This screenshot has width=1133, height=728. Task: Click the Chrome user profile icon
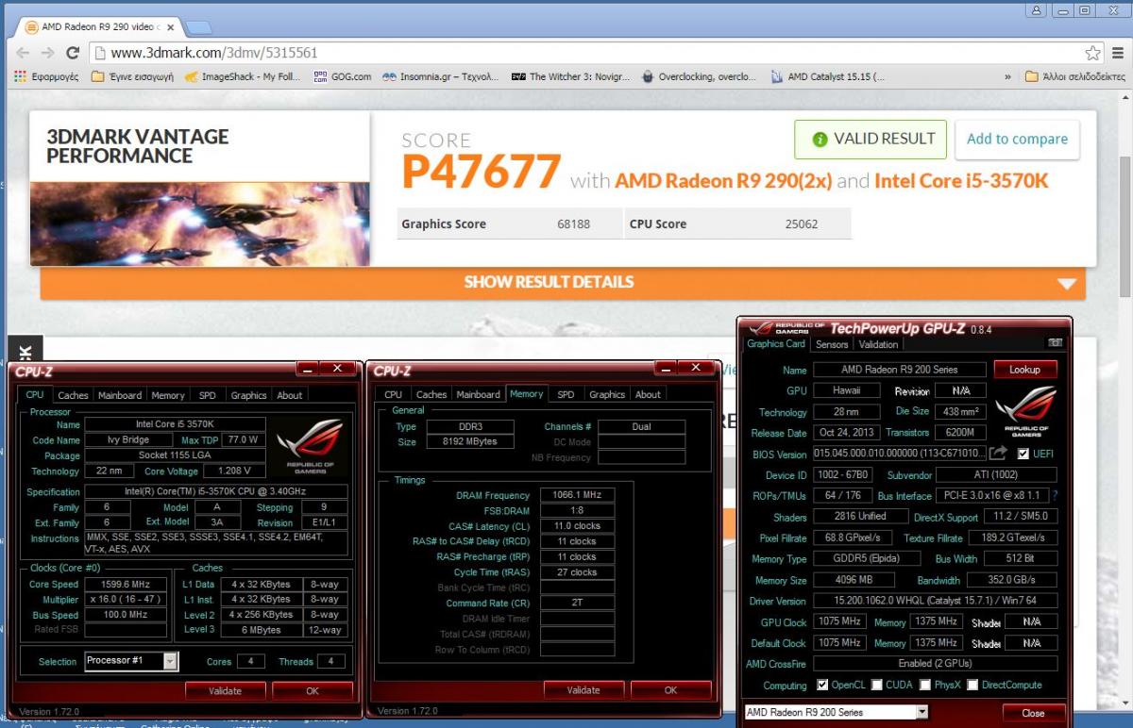[x=1038, y=10]
